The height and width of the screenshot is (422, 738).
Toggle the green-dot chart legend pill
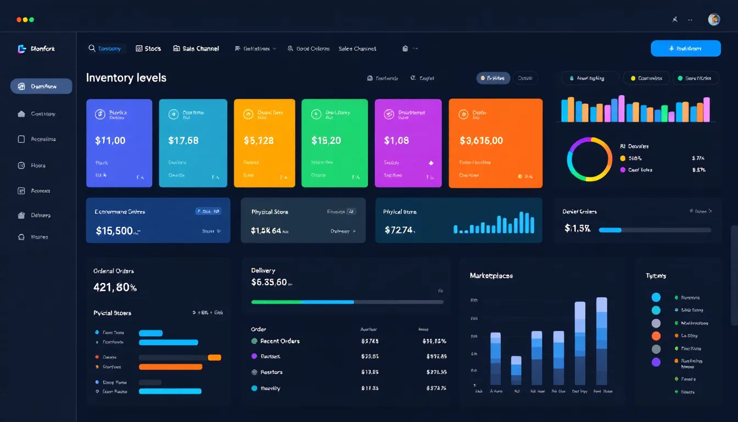coord(695,78)
